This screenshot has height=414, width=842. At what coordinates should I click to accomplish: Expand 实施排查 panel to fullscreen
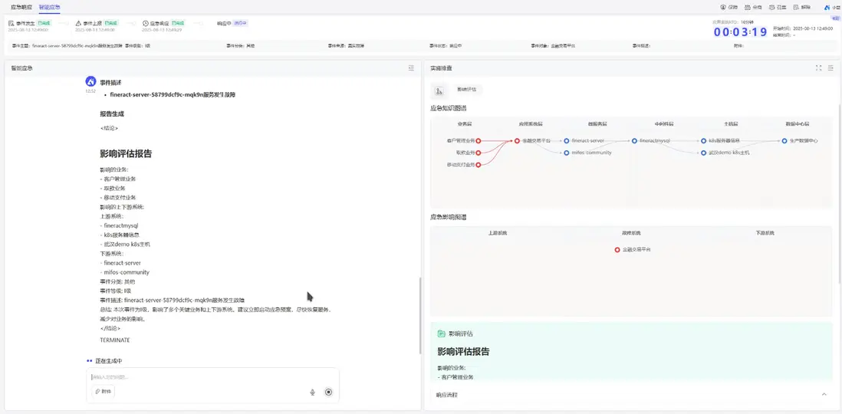(x=819, y=67)
